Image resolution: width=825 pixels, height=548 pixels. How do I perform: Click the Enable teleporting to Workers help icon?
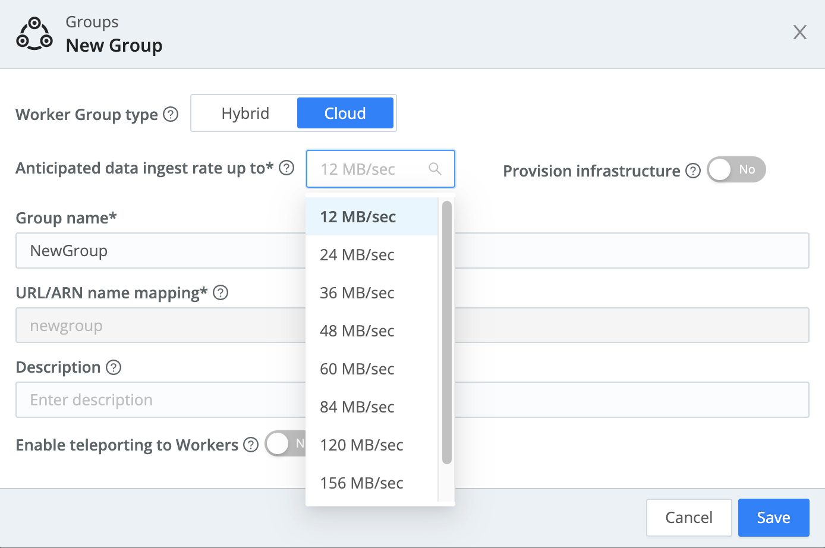pyautogui.click(x=250, y=445)
